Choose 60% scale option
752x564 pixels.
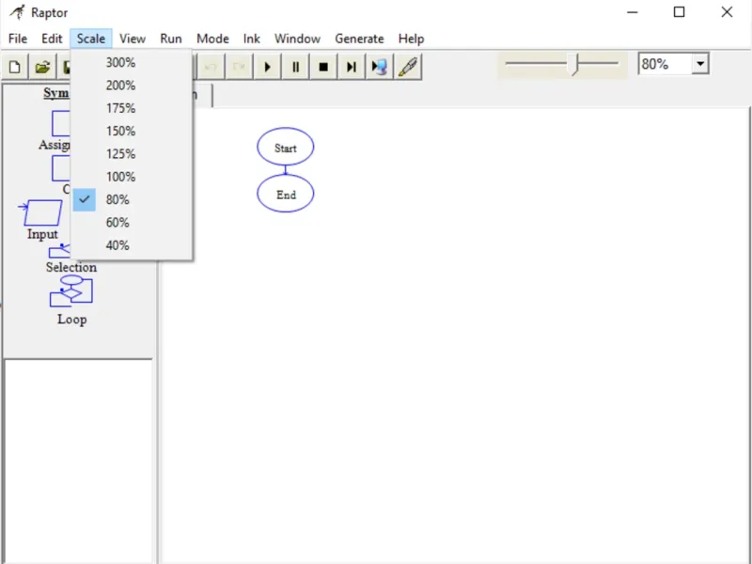pyautogui.click(x=132, y=223)
